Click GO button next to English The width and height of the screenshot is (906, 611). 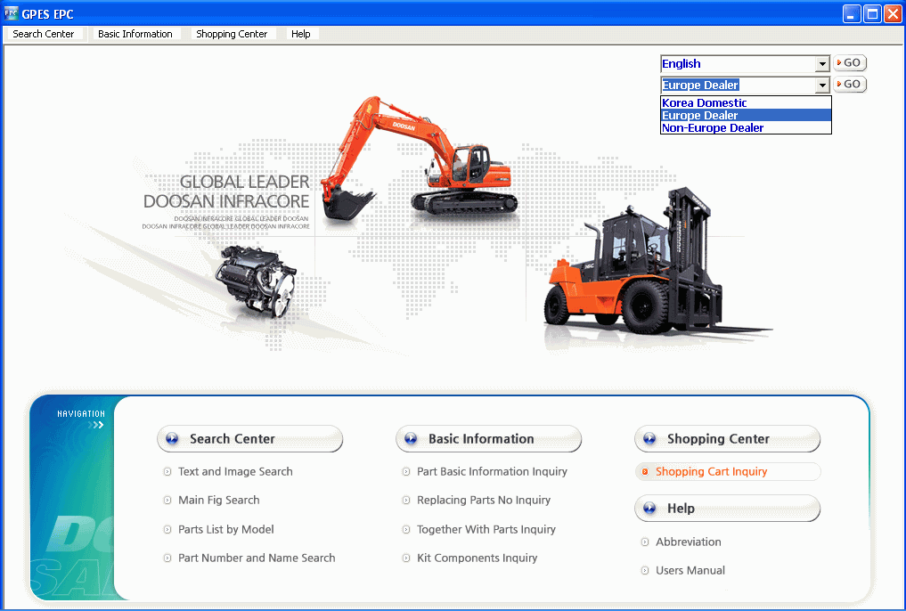point(849,63)
